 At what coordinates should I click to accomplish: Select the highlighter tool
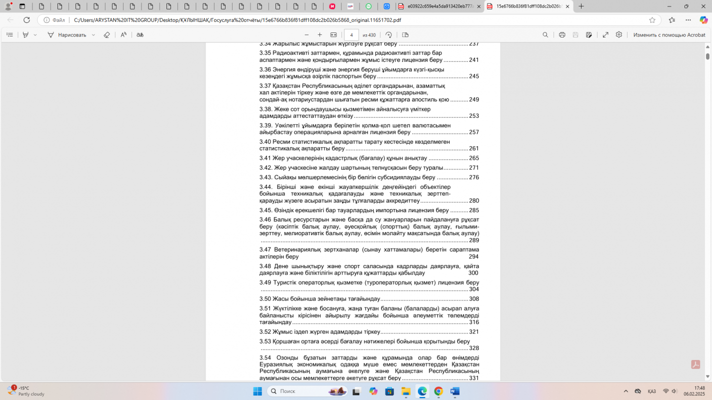[25, 35]
